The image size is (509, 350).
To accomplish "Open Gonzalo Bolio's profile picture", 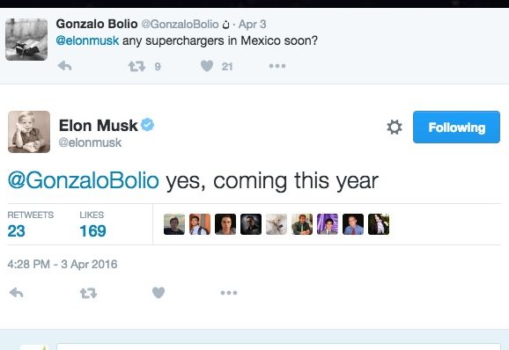I will coord(26,40).
